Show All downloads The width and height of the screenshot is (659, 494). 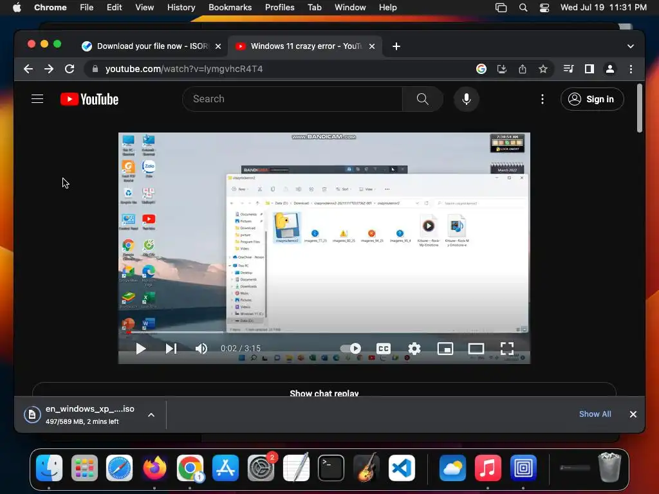click(x=595, y=414)
